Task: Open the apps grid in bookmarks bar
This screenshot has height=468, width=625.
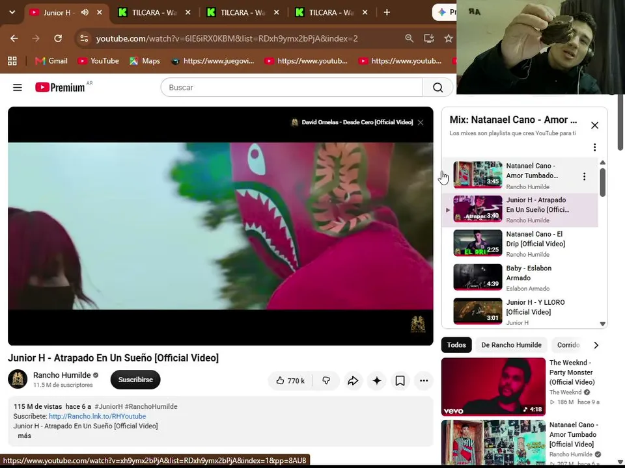Action: click(x=12, y=61)
